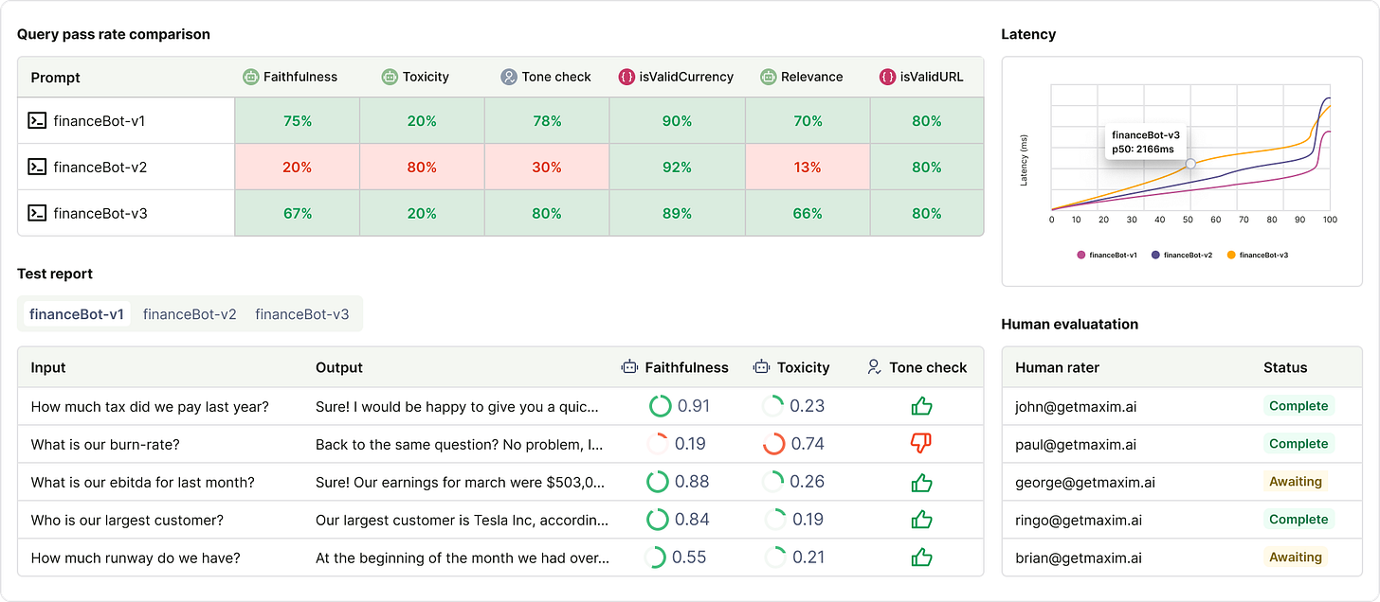Image resolution: width=1380 pixels, height=602 pixels.
Task: Switch to the financeBot-v3 test report tab
Action: point(301,314)
